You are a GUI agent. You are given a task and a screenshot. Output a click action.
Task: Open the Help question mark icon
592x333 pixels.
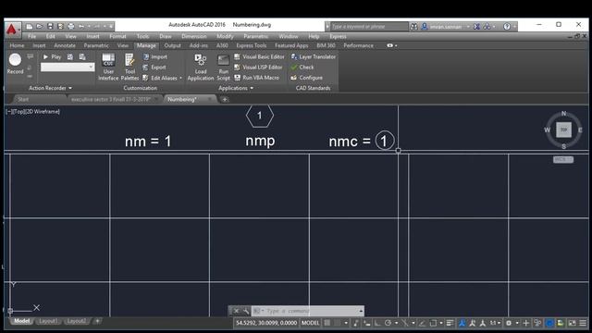click(507, 27)
